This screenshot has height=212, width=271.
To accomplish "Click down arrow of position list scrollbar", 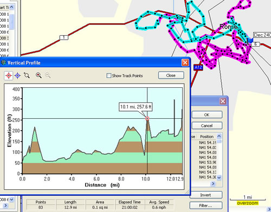I will click(x=219, y=177).
